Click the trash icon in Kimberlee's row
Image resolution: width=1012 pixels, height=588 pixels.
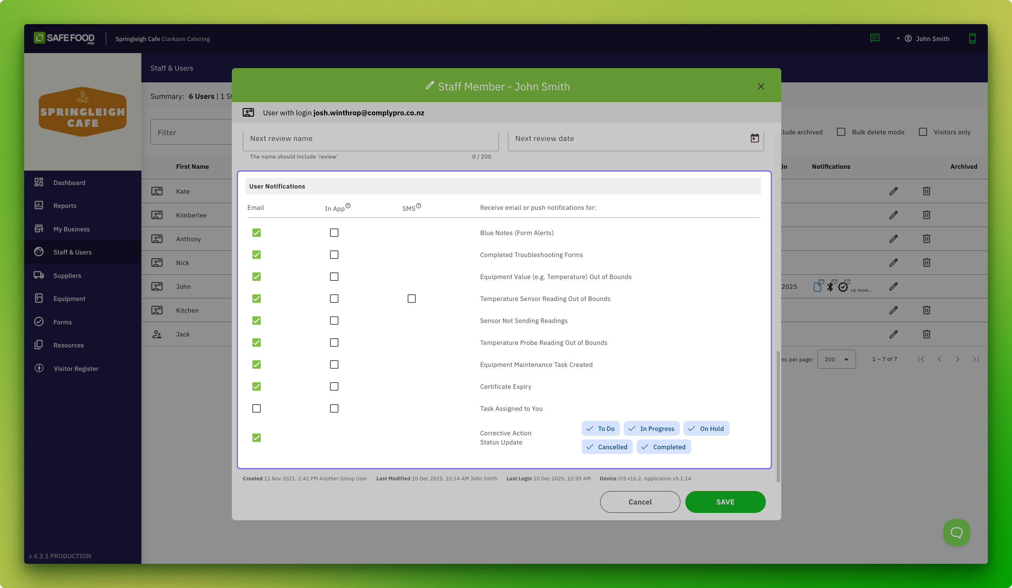coord(926,215)
